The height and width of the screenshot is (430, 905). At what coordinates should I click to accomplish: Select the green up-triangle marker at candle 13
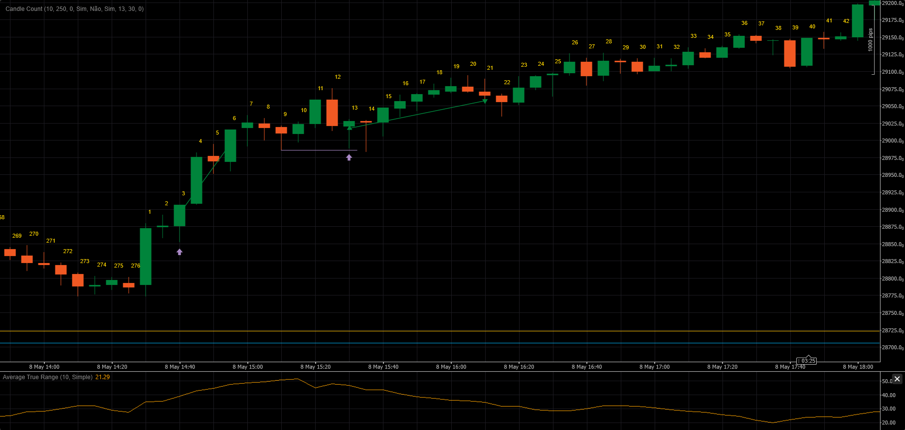click(x=350, y=129)
